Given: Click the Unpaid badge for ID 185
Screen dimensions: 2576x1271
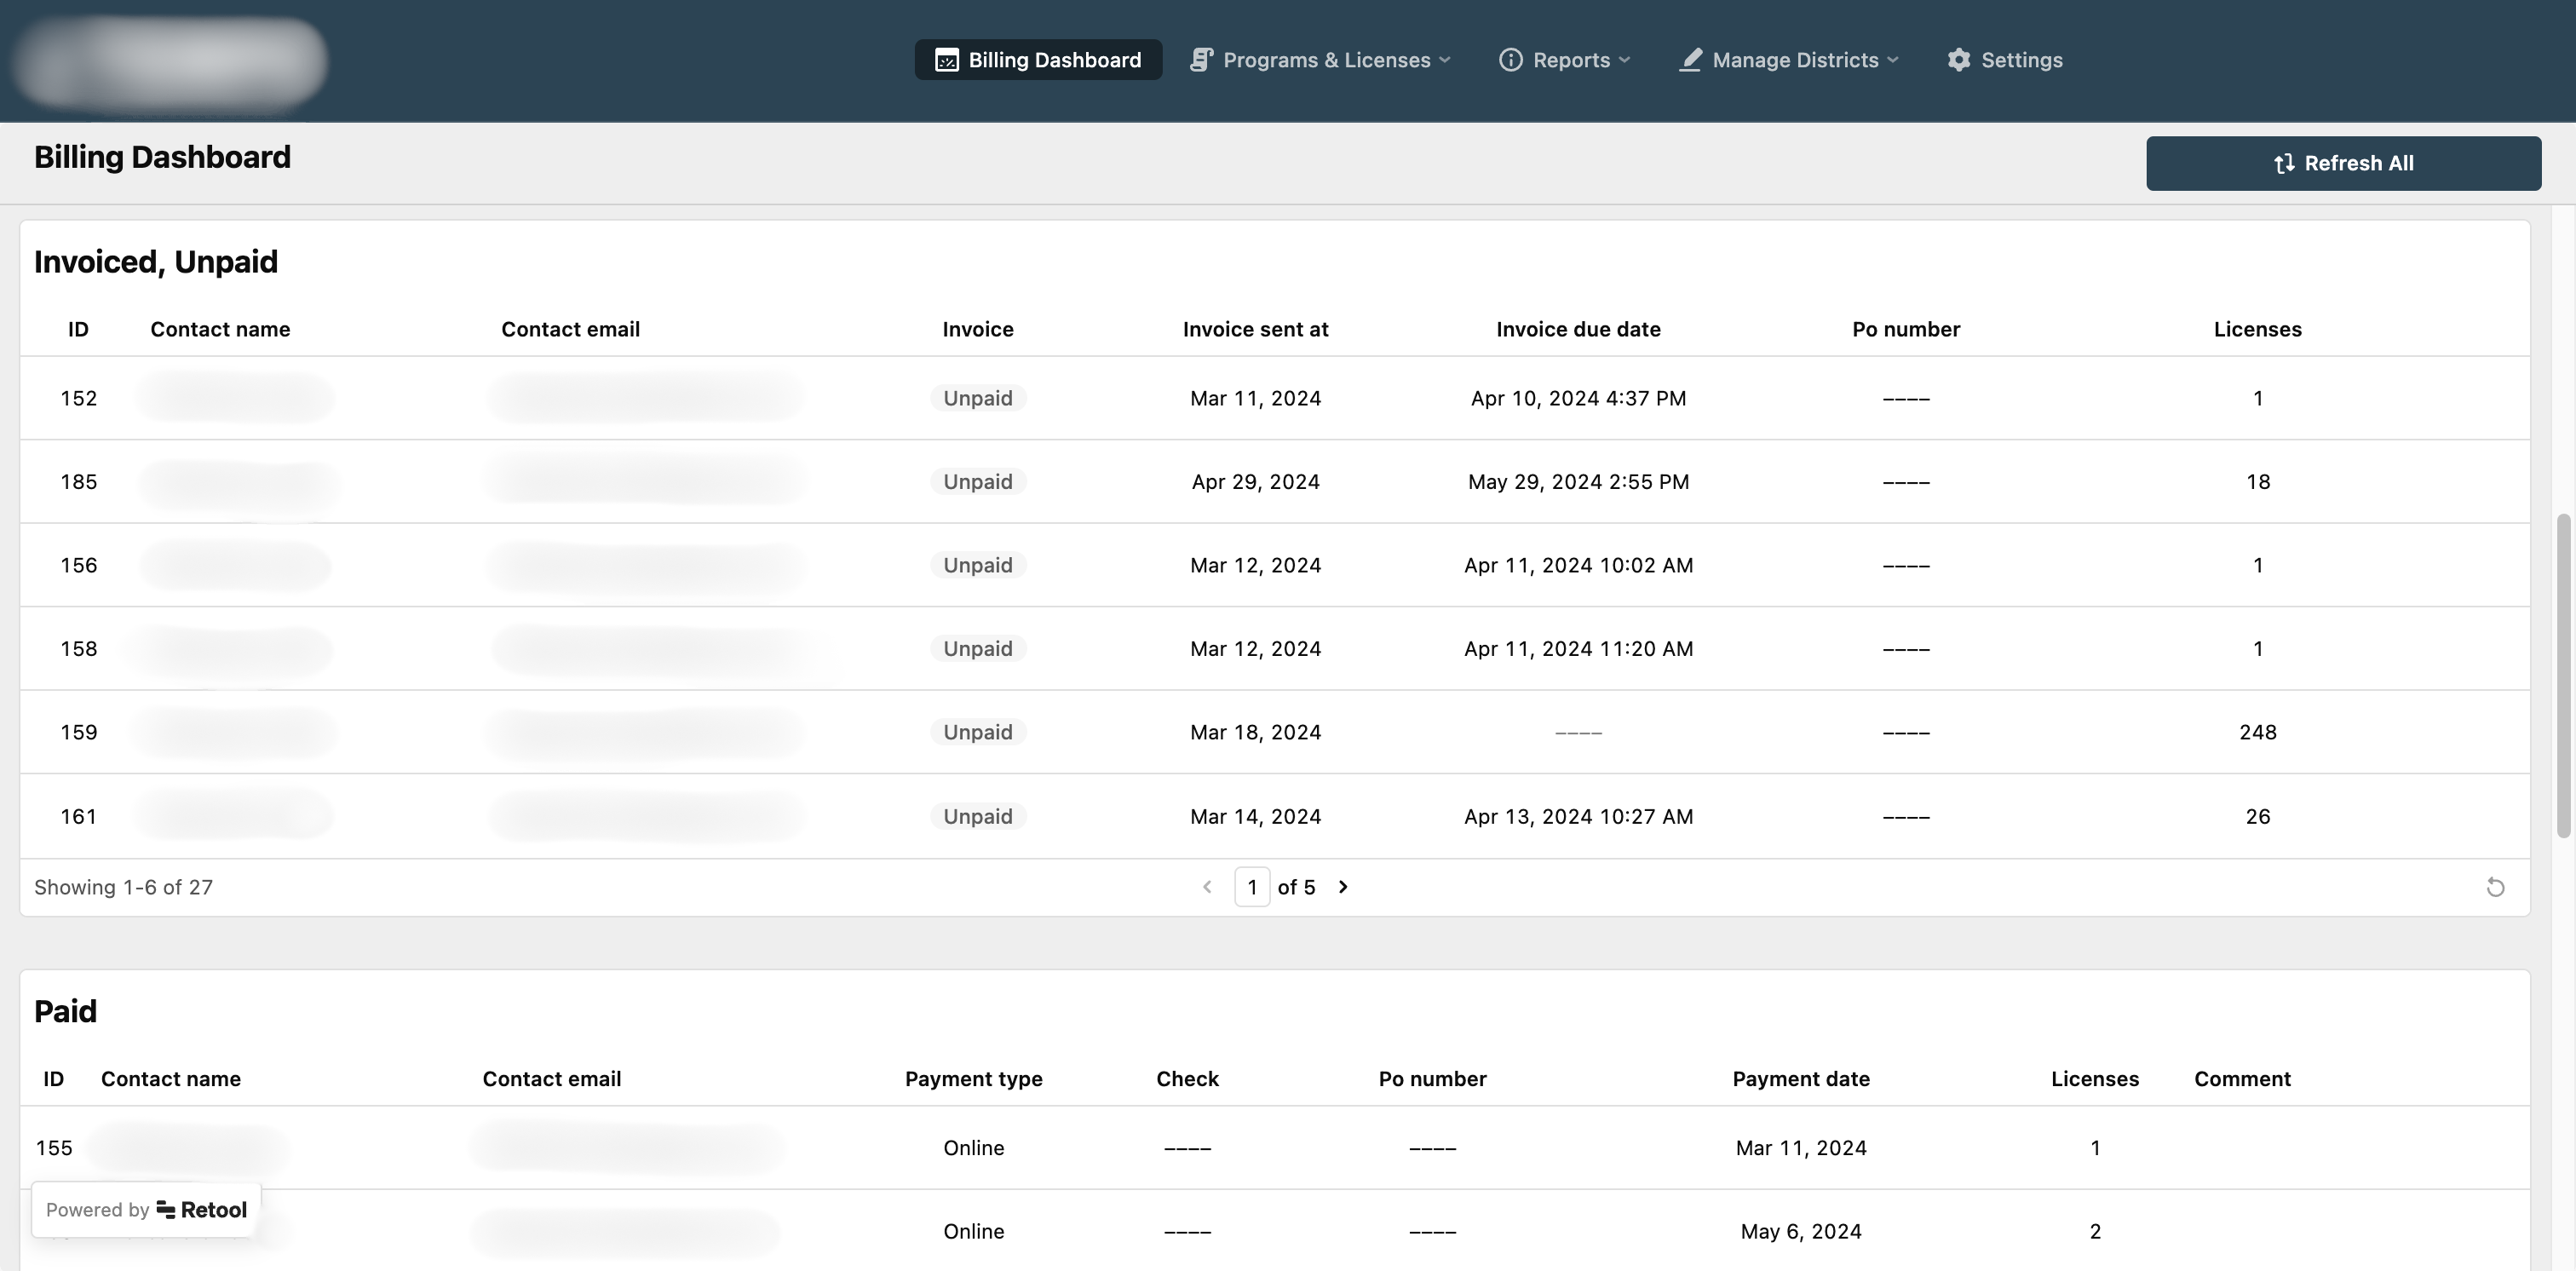Looking at the screenshot, I should click(978, 482).
